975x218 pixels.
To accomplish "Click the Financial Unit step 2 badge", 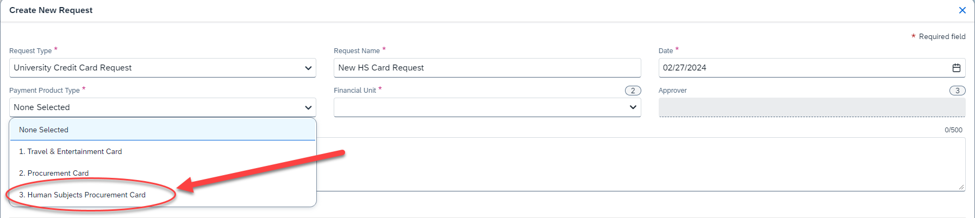I will [633, 91].
